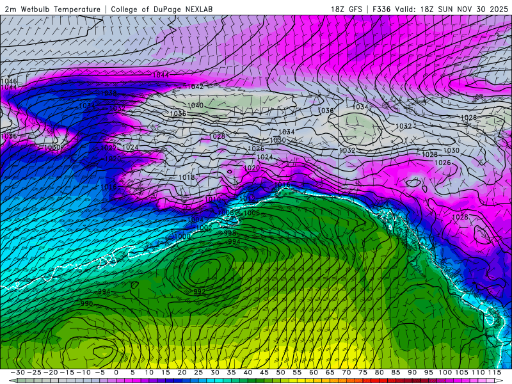The image size is (512, 384).
Task: Click the -15 value on the color scale
Action: click(x=67, y=372)
